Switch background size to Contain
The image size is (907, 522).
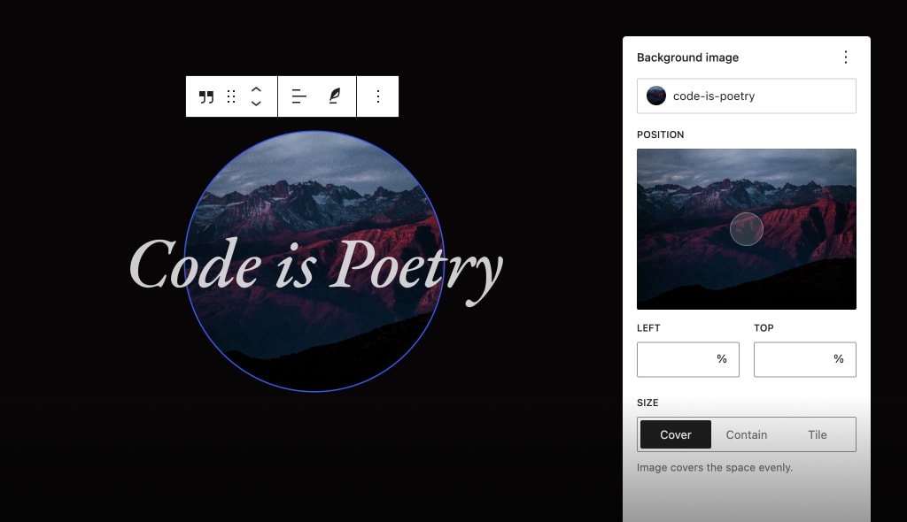click(x=746, y=434)
